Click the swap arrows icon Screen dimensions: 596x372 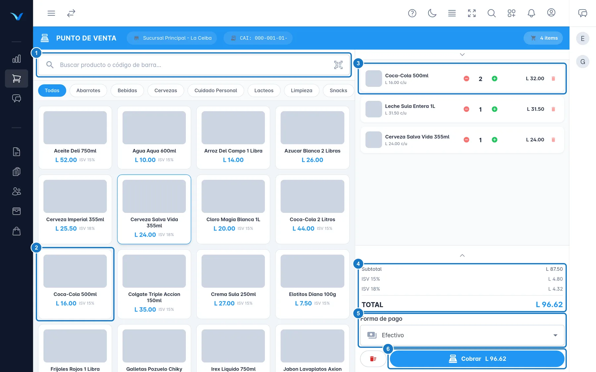(x=71, y=13)
